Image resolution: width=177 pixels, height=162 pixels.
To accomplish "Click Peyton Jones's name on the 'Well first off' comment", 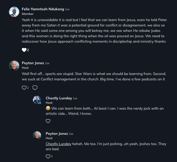I will click(x=33, y=63).
